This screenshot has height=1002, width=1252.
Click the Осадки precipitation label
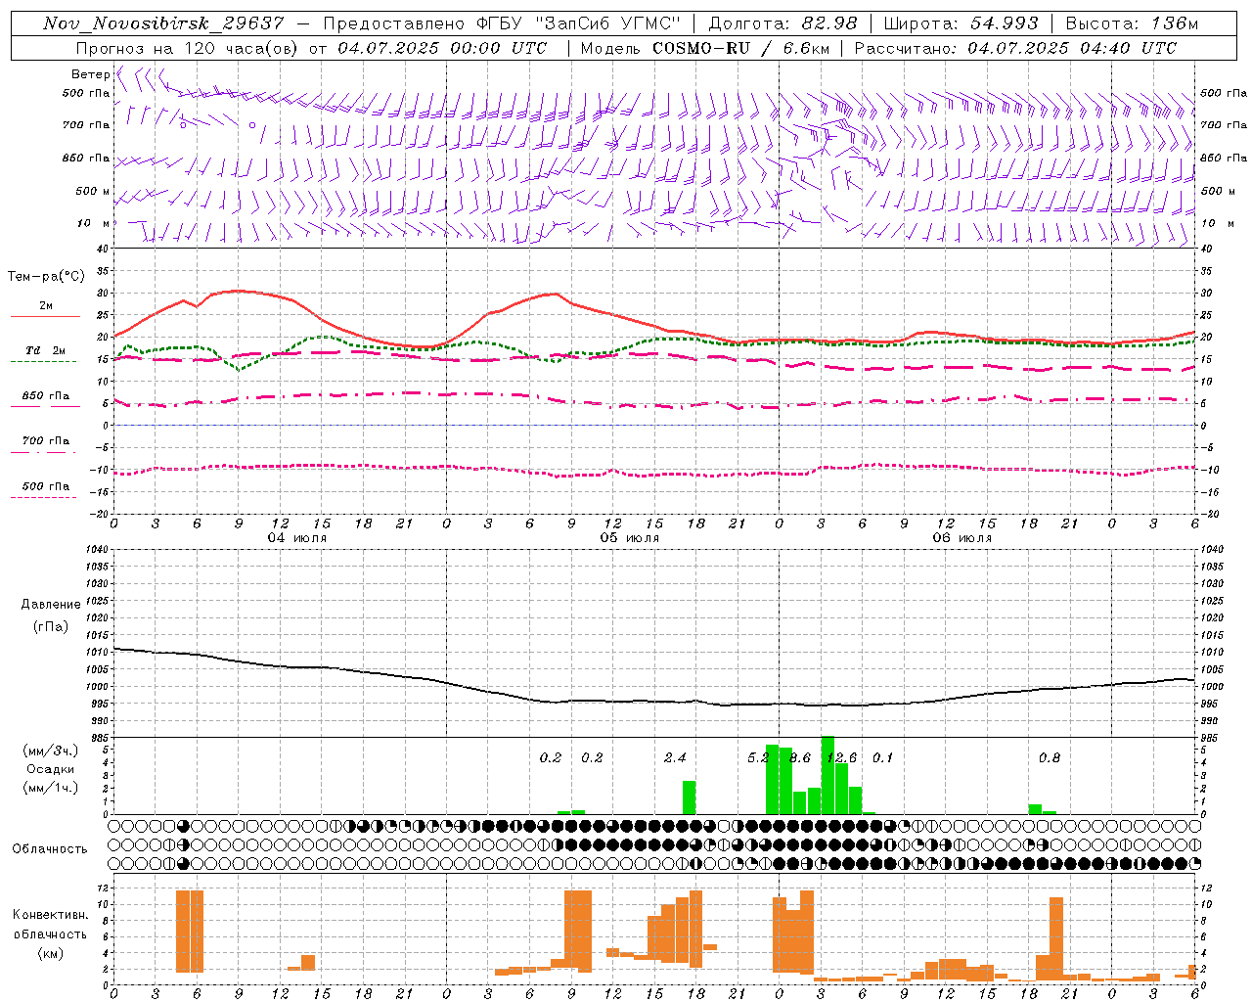point(50,769)
